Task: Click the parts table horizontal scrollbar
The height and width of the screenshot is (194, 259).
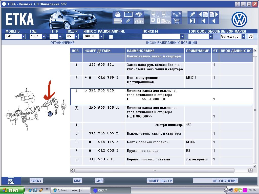Action: point(155,171)
